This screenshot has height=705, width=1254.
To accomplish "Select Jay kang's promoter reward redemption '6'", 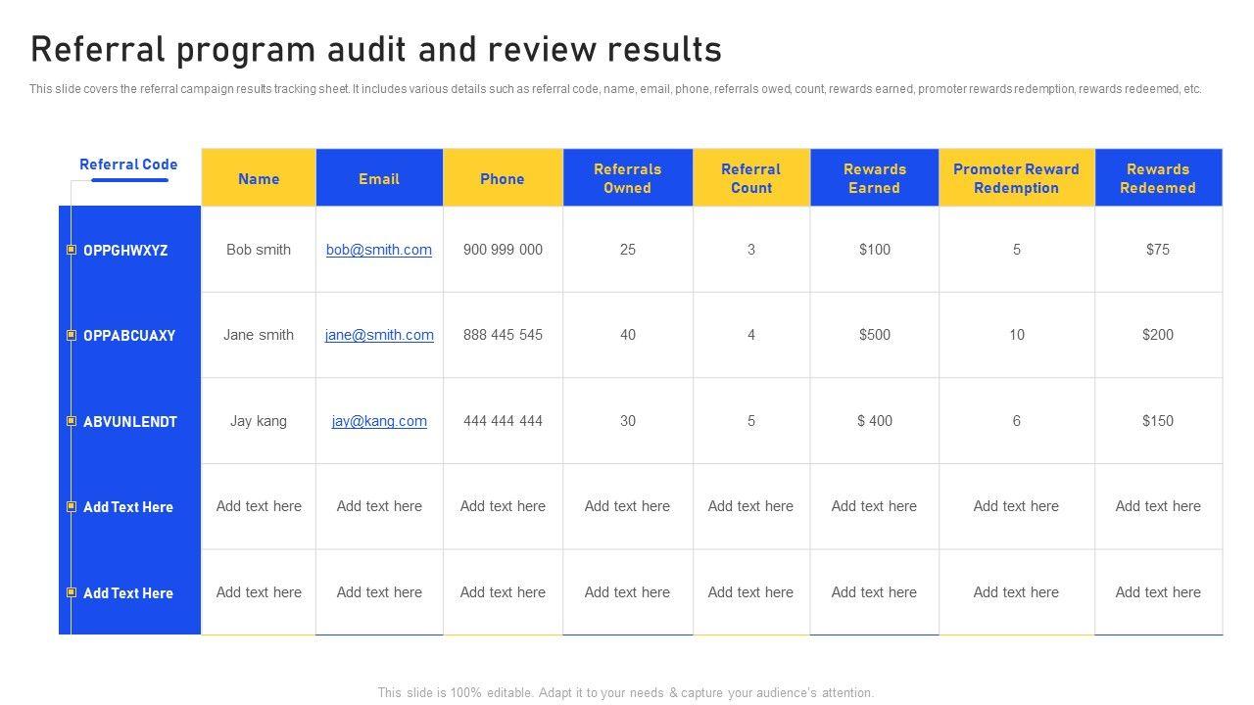I will click(x=1017, y=421).
